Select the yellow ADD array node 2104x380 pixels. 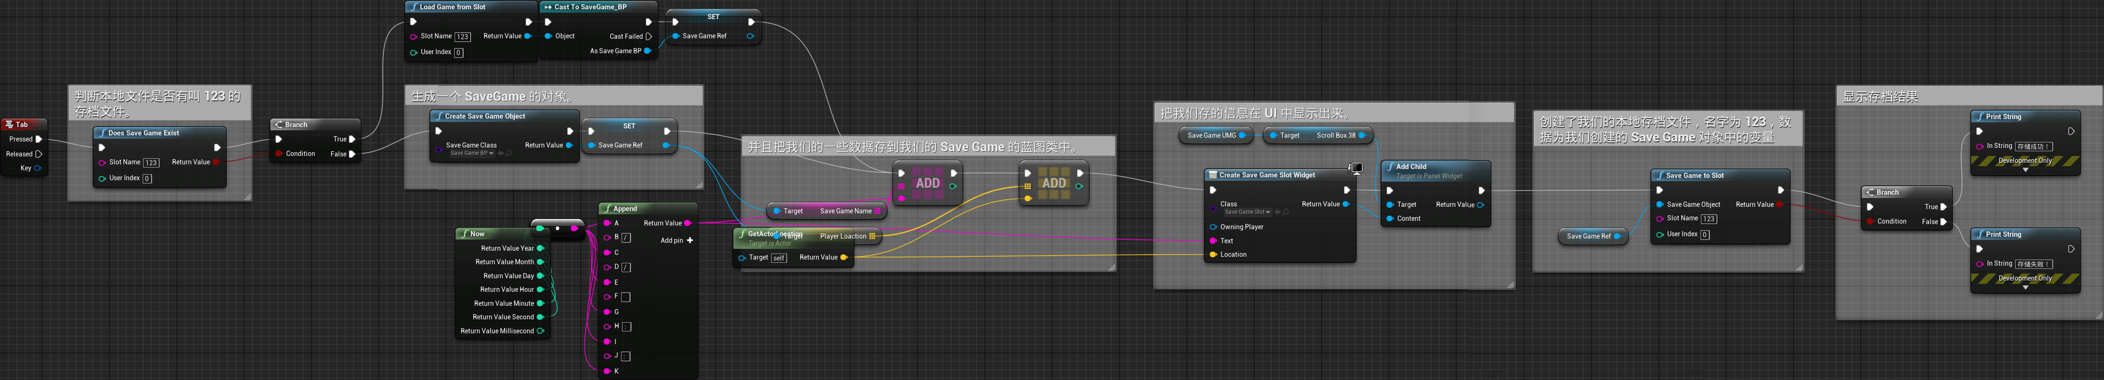click(1054, 183)
